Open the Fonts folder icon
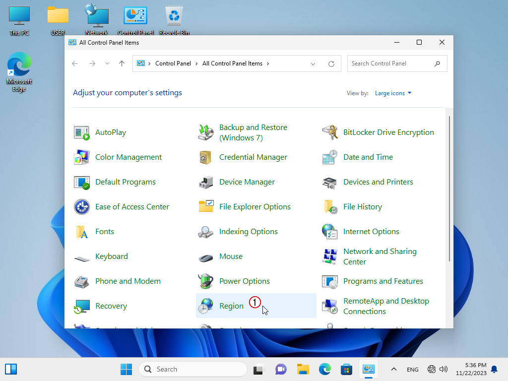 [x=82, y=232]
